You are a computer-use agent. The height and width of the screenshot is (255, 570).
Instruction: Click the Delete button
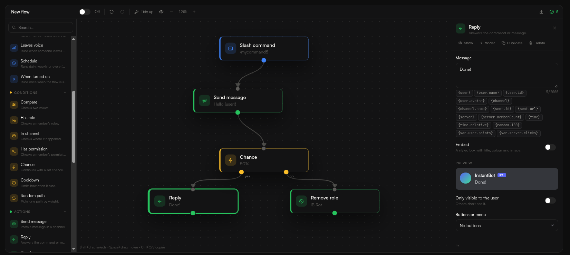pyautogui.click(x=537, y=43)
